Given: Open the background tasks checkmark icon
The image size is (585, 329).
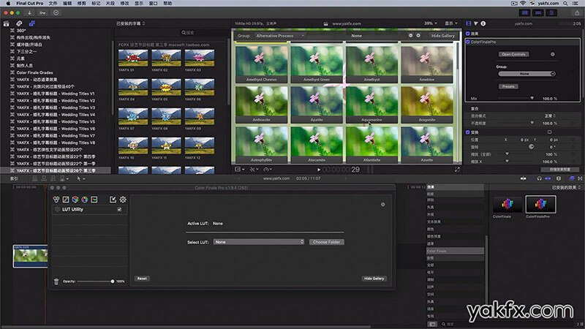Looking at the screenshot, I should click(56, 12).
